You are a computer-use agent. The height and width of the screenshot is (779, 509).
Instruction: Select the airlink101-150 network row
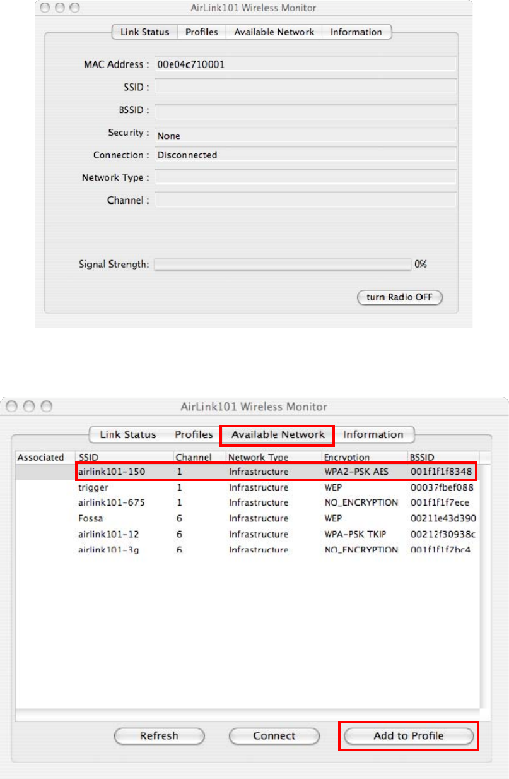pos(247,472)
